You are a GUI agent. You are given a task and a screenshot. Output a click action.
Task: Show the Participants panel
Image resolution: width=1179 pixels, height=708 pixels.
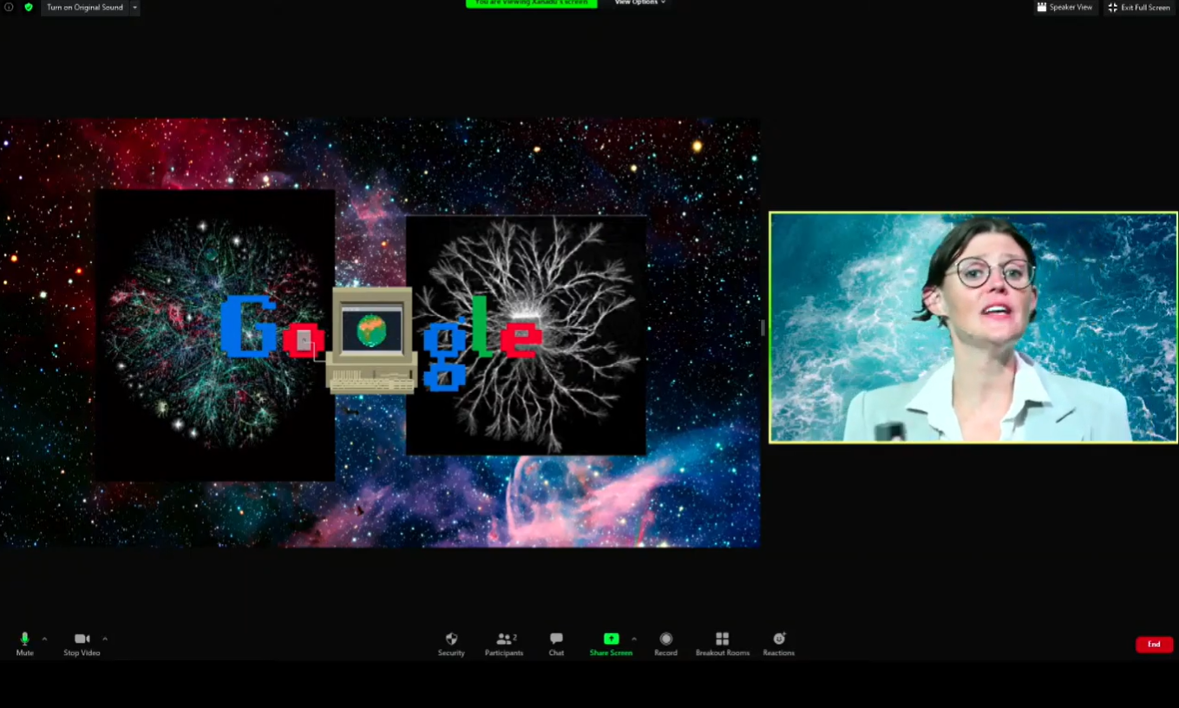pyautogui.click(x=504, y=644)
